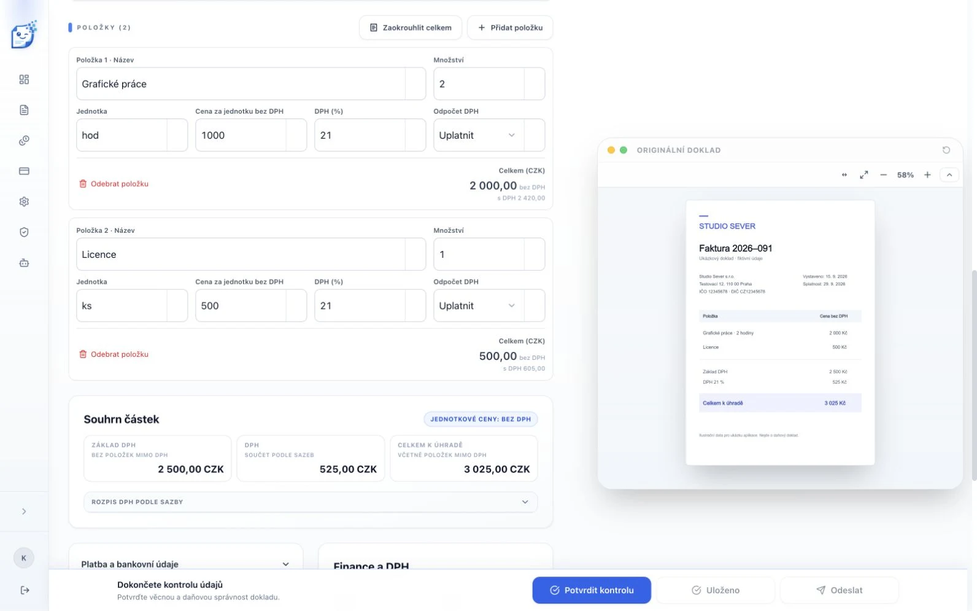This screenshot has height=611, width=977.
Task: Remove item Licence via Odebrat položku
Action: click(x=114, y=354)
